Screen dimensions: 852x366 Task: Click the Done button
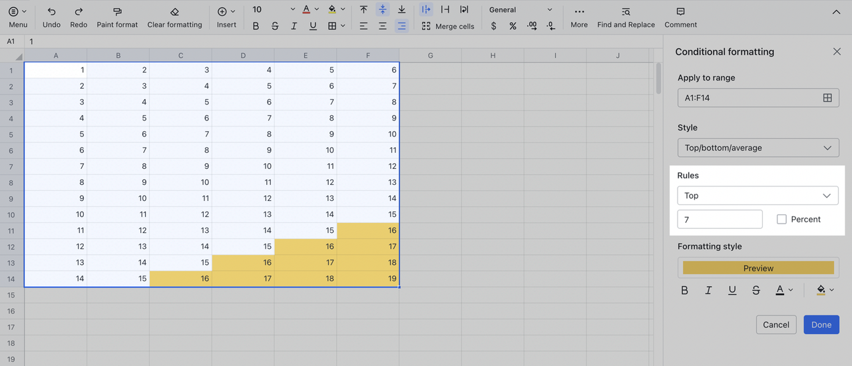821,325
